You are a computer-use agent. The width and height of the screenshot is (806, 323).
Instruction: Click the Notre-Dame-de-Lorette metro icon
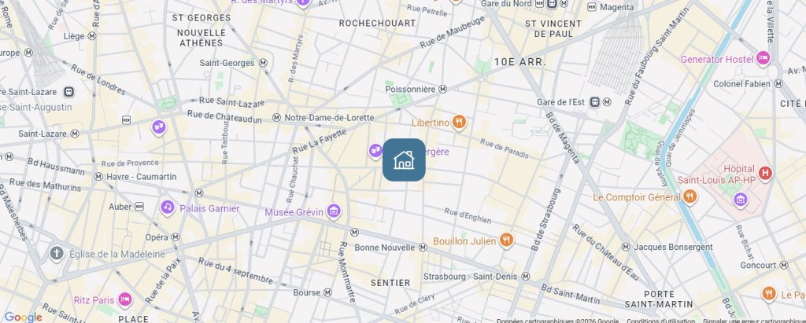276,118
